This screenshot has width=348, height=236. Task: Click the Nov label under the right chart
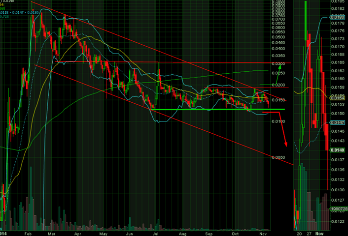pos(319,234)
